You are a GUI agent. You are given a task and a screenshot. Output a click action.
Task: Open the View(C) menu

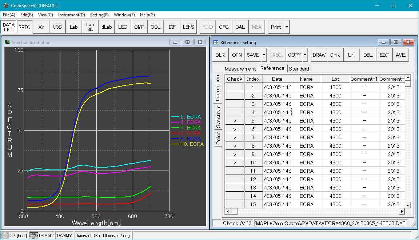[x=45, y=15]
